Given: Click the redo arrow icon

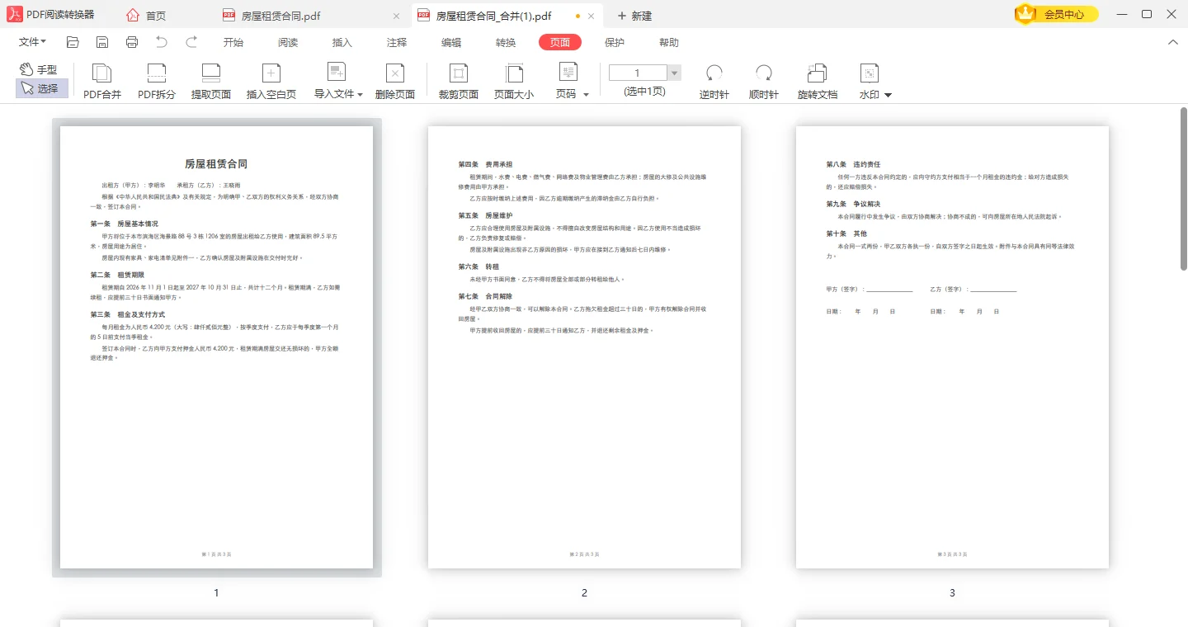Looking at the screenshot, I should pos(191,42).
